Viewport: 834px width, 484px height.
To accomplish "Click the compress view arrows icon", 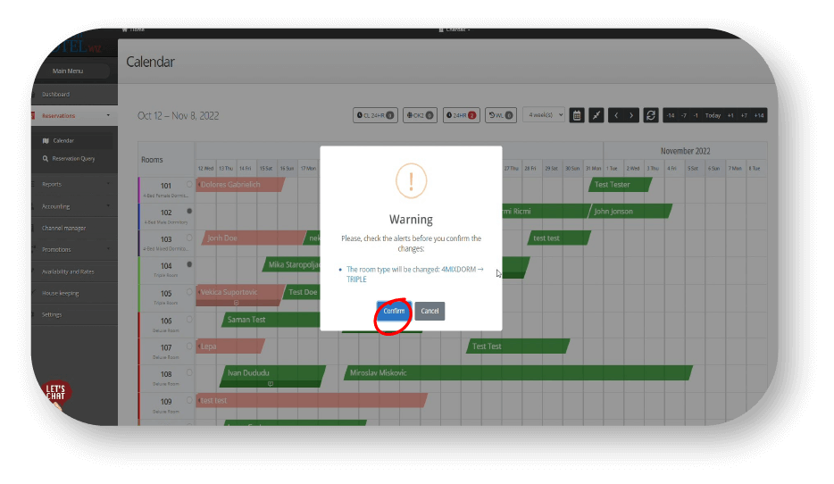I will 596,115.
